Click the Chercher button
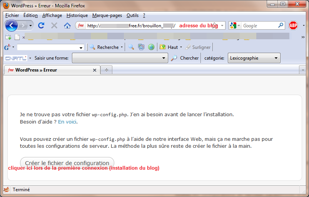Screen dimensions: 309x197 click(185, 58)
